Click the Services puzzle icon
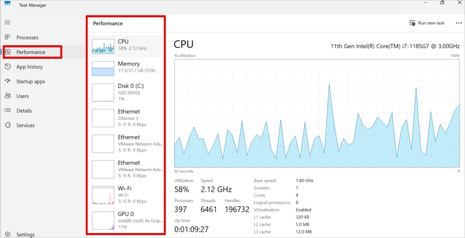Image resolution: width=465 pixels, height=238 pixels. [8, 125]
